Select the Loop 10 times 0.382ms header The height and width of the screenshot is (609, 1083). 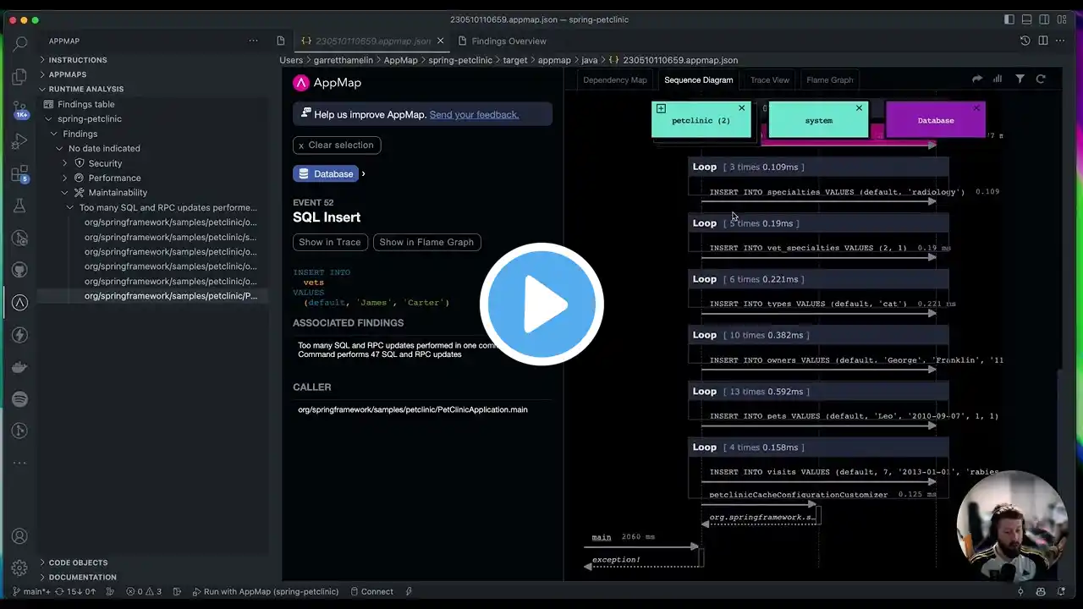818,335
